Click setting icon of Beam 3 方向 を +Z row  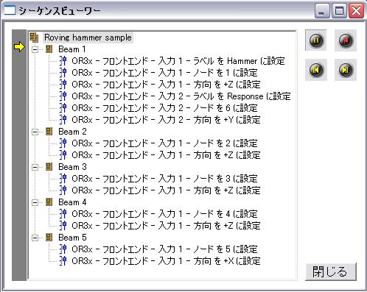[x=63, y=190]
